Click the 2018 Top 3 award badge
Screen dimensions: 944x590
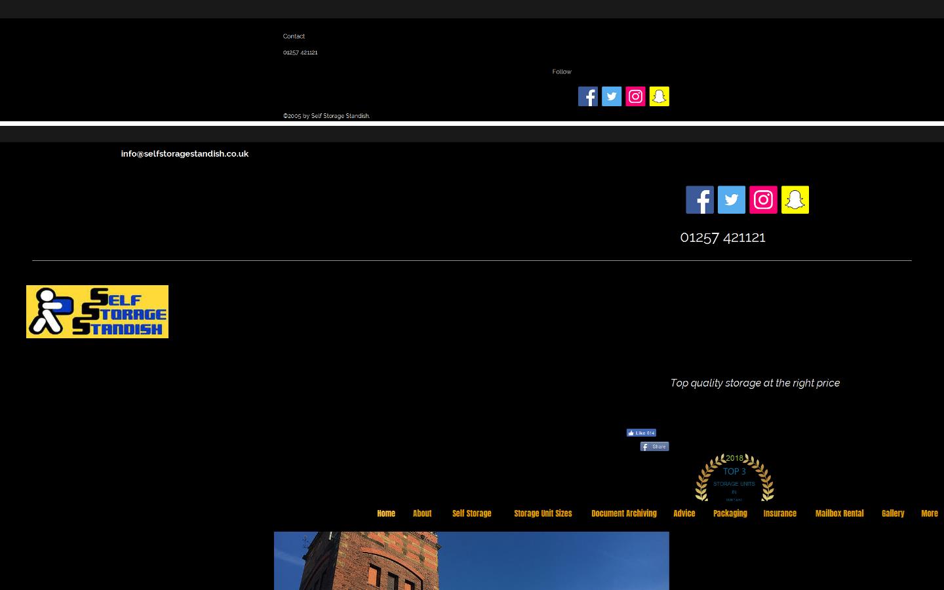pyautogui.click(x=734, y=477)
